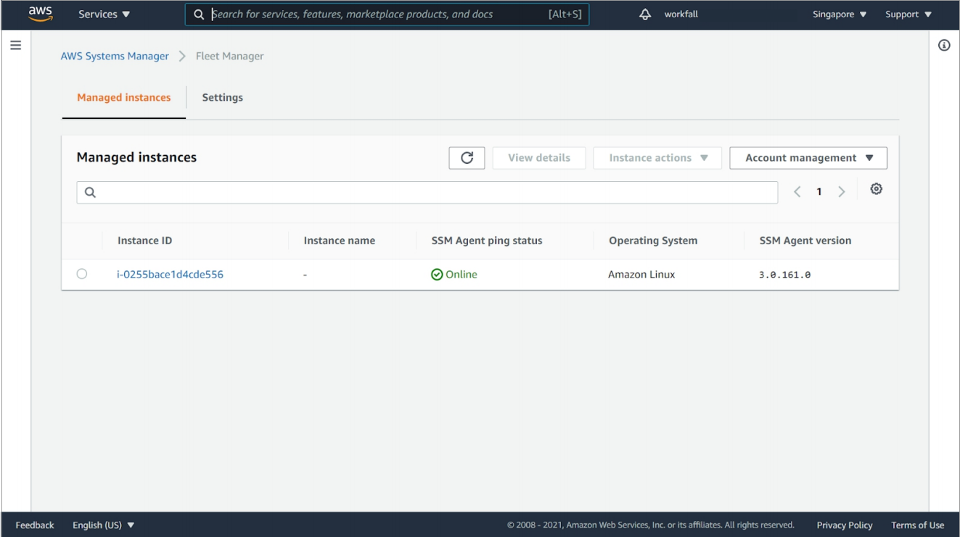Change language from English (US)
Image resolution: width=960 pixels, height=537 pixels.
pos(104,525)
